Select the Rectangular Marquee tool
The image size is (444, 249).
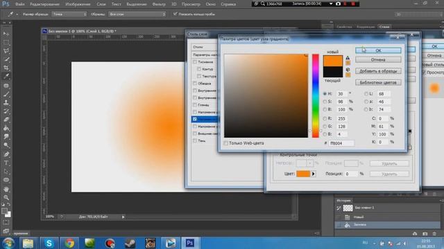tap(6, 43)
